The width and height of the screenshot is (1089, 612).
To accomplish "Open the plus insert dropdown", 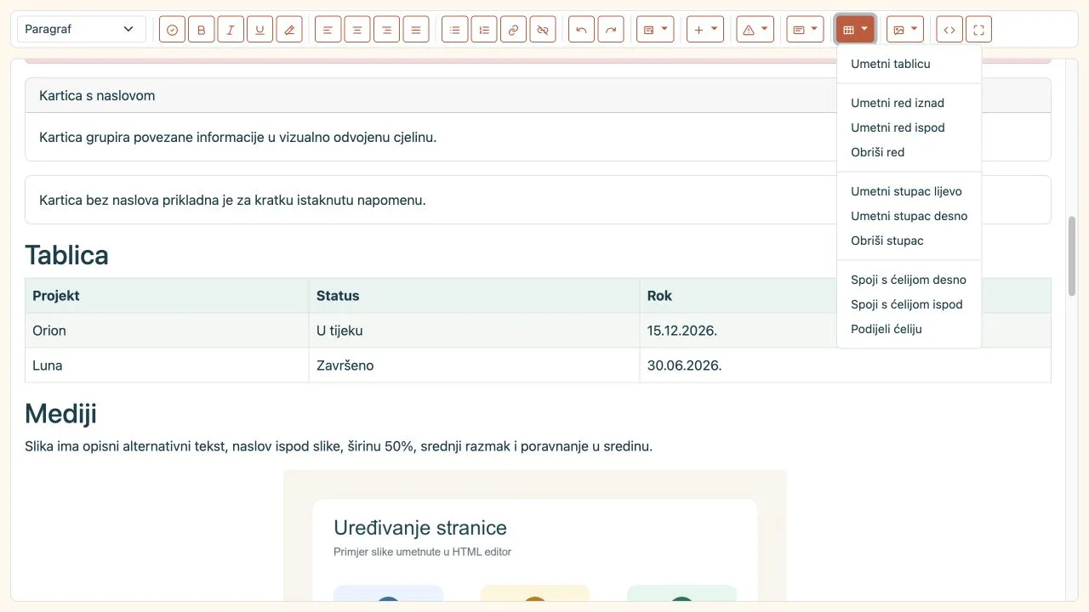I will pos(705,30).
